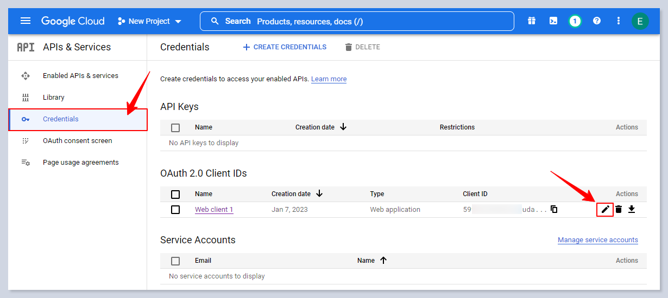Click the Client ID column header

[475, 194]
